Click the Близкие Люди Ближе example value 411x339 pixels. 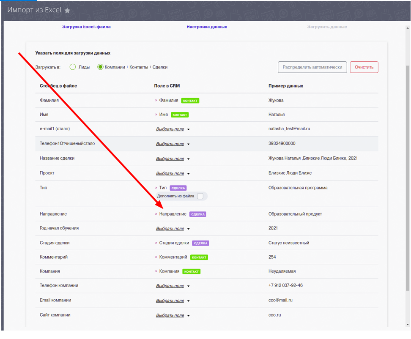tap(290, 173)
